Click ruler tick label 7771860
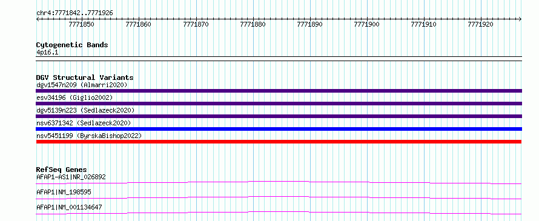This screenshot has width=539, height=221. tap(139, 24)
